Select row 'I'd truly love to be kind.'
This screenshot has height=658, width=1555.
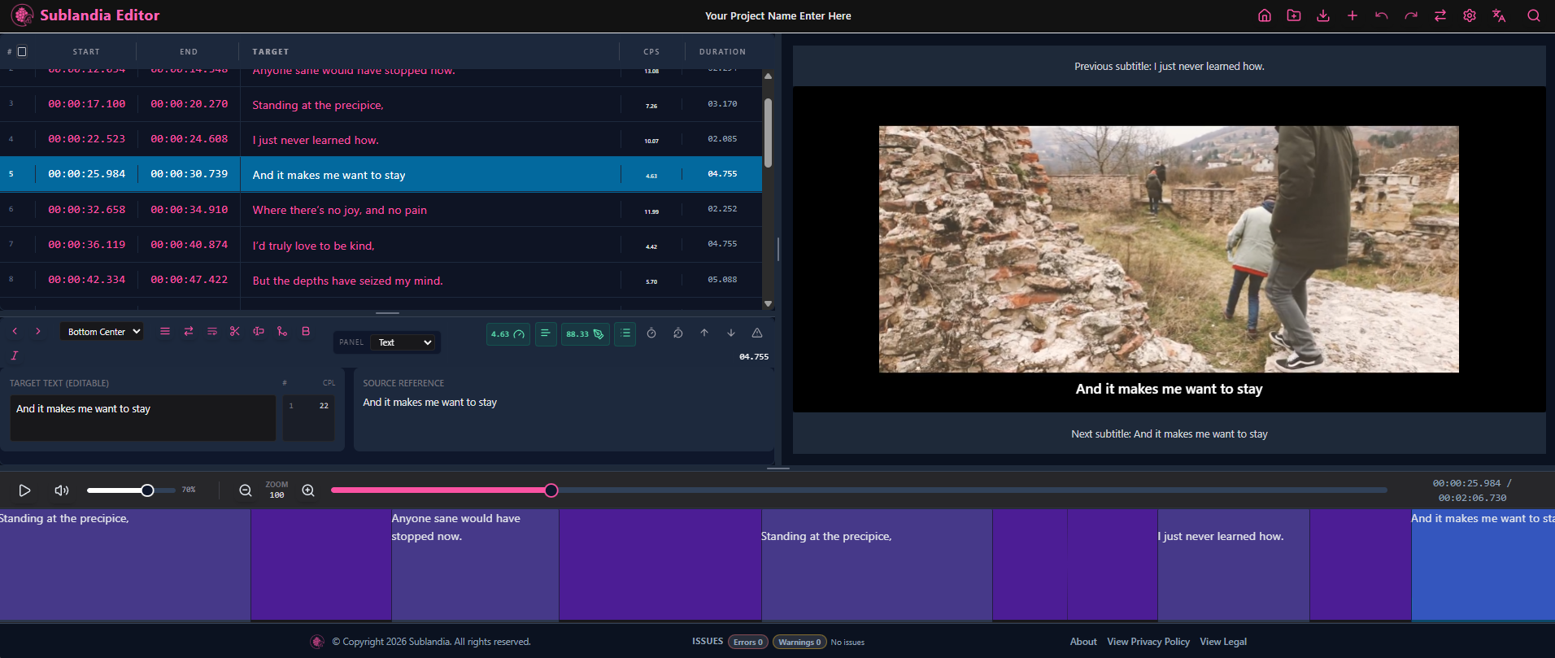[x=381, y=244]
